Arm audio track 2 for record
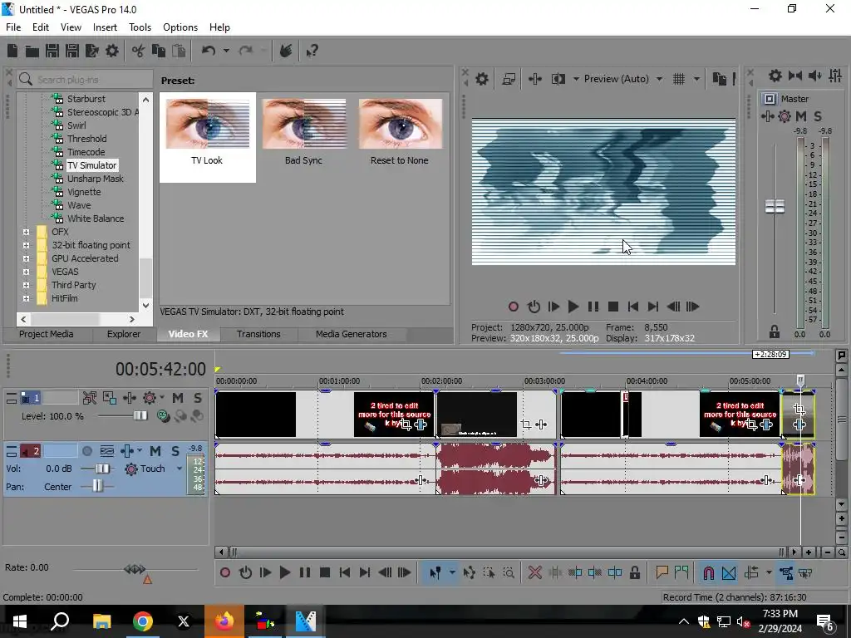851x638 pixels. [x=86, y=451]
